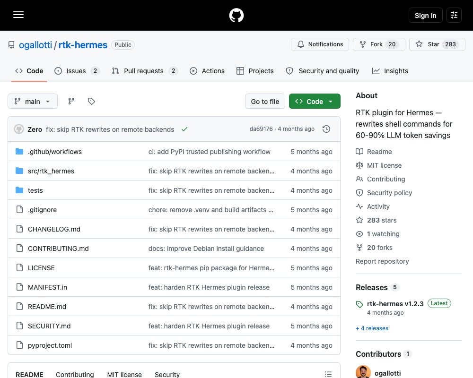This screenshot has width=473, height=378.
Task: Select Contributing tab below file list
Action: pos(75,374)
